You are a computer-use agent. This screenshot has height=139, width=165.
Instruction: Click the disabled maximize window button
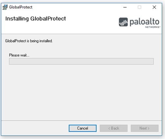pos(139,7)
